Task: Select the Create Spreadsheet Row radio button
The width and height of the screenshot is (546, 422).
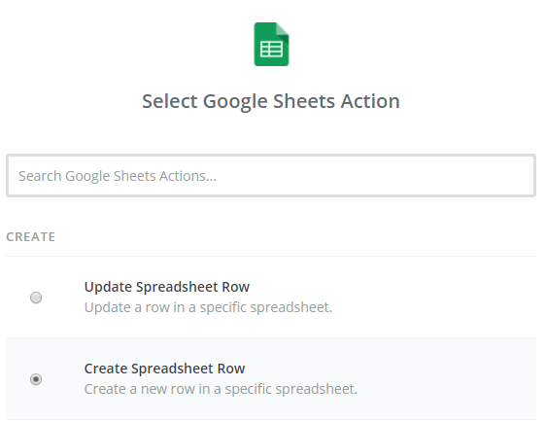Action: [x=36, y=379]
